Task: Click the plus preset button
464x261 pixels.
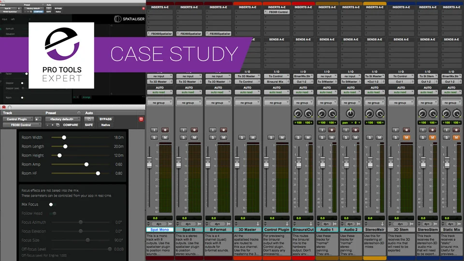Action: tap(53, 125)
